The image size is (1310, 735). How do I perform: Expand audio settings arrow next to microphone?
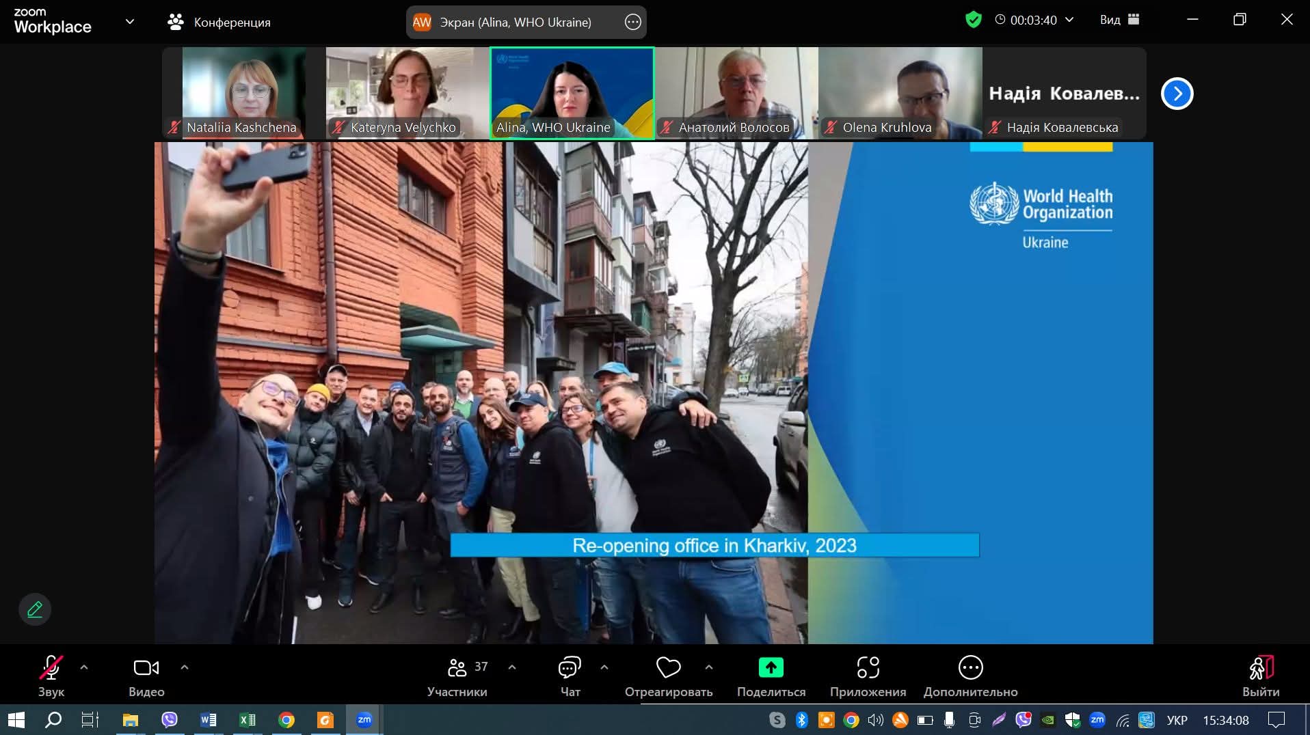click(x=84, y=667)
